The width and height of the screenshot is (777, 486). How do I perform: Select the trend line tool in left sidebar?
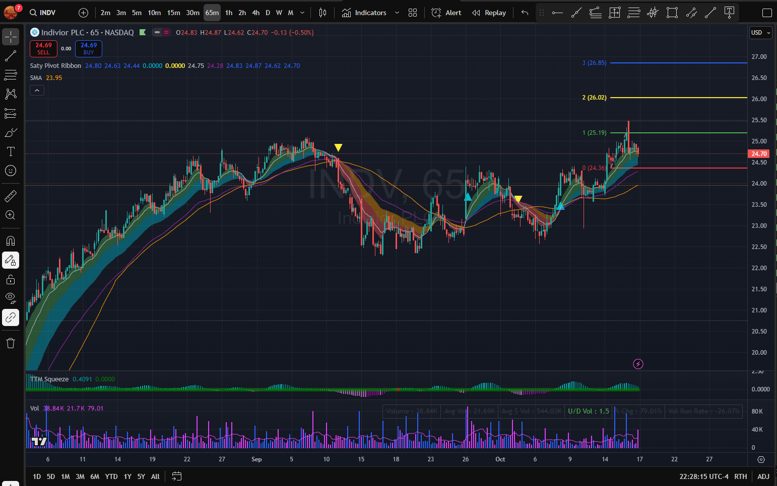click(11, 56)
